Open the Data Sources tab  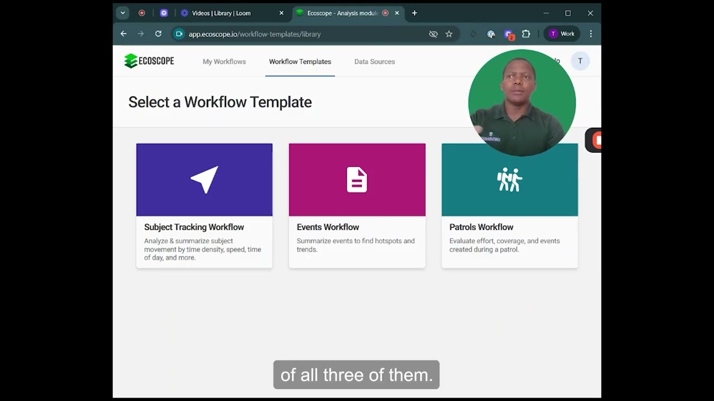click(x=374, y=62)
